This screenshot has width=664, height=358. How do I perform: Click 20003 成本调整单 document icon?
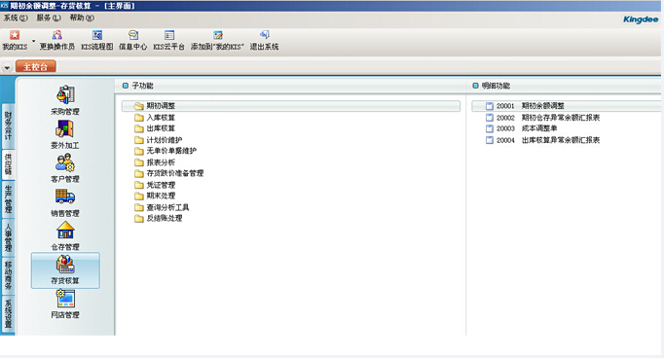tap(490, 128)
